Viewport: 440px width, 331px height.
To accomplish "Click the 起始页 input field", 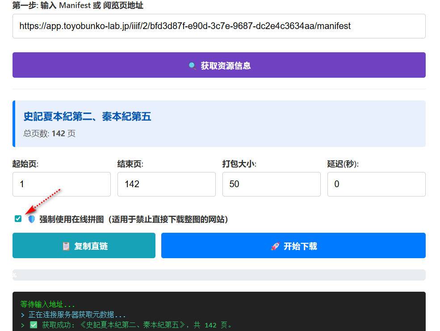I will (x=62, y=184).
